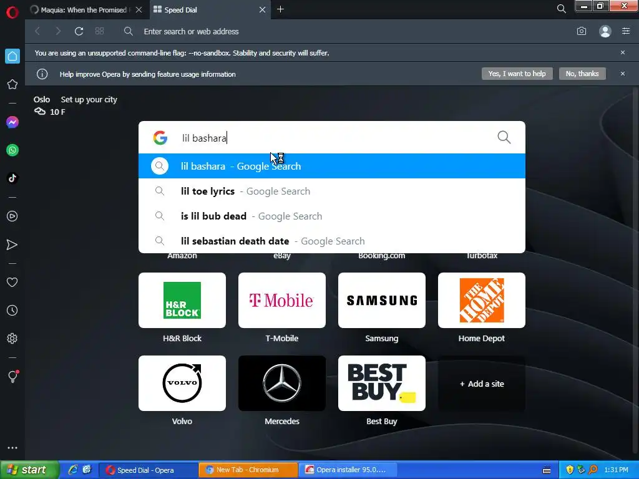Open sidebar setup three-dots menu

tap(12, 448)
